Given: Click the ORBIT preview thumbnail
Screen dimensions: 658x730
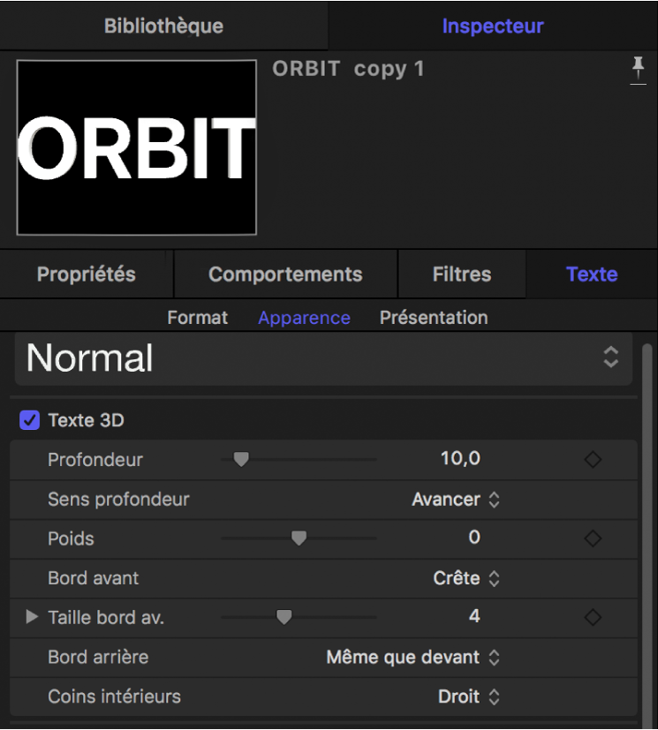Looking at the screenshot, I should 137,147.
